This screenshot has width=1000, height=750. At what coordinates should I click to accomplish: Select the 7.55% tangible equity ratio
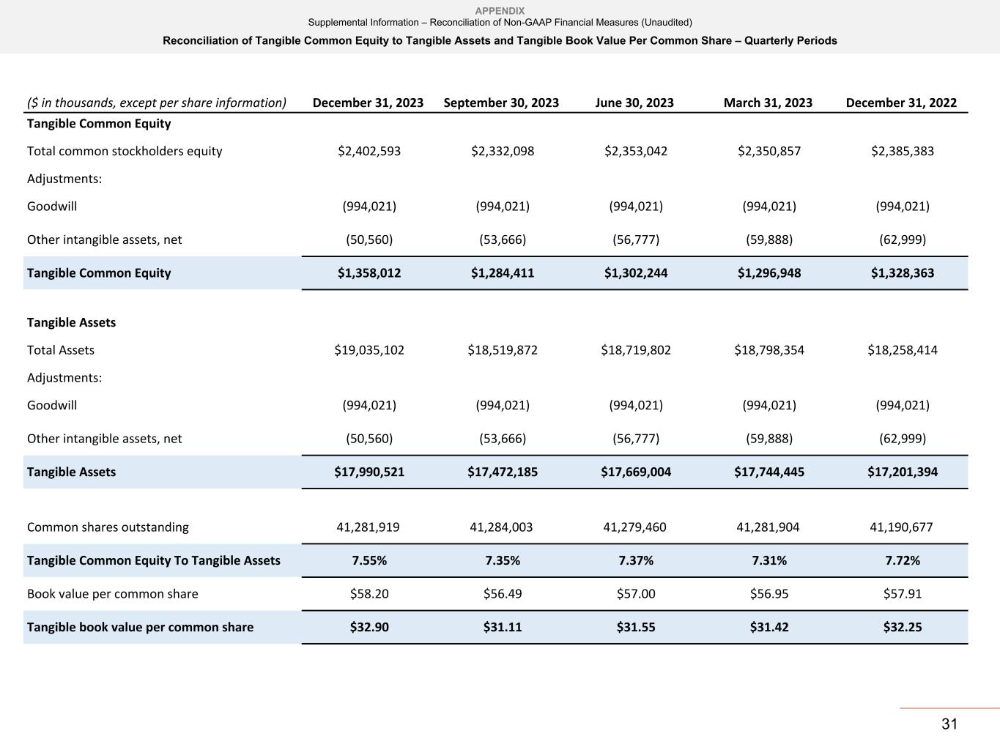(369, 561)
